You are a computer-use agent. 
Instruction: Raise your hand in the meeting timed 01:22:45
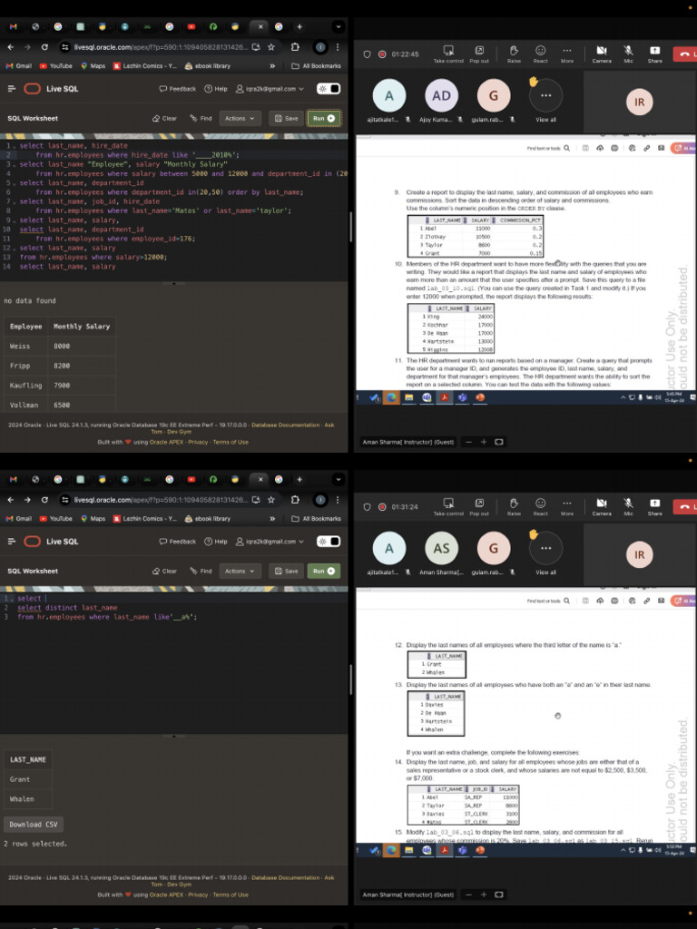[514, 54]
